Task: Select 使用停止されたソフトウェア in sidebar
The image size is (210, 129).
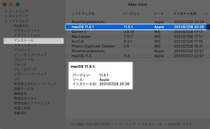Action: click(x=35, y=84)
